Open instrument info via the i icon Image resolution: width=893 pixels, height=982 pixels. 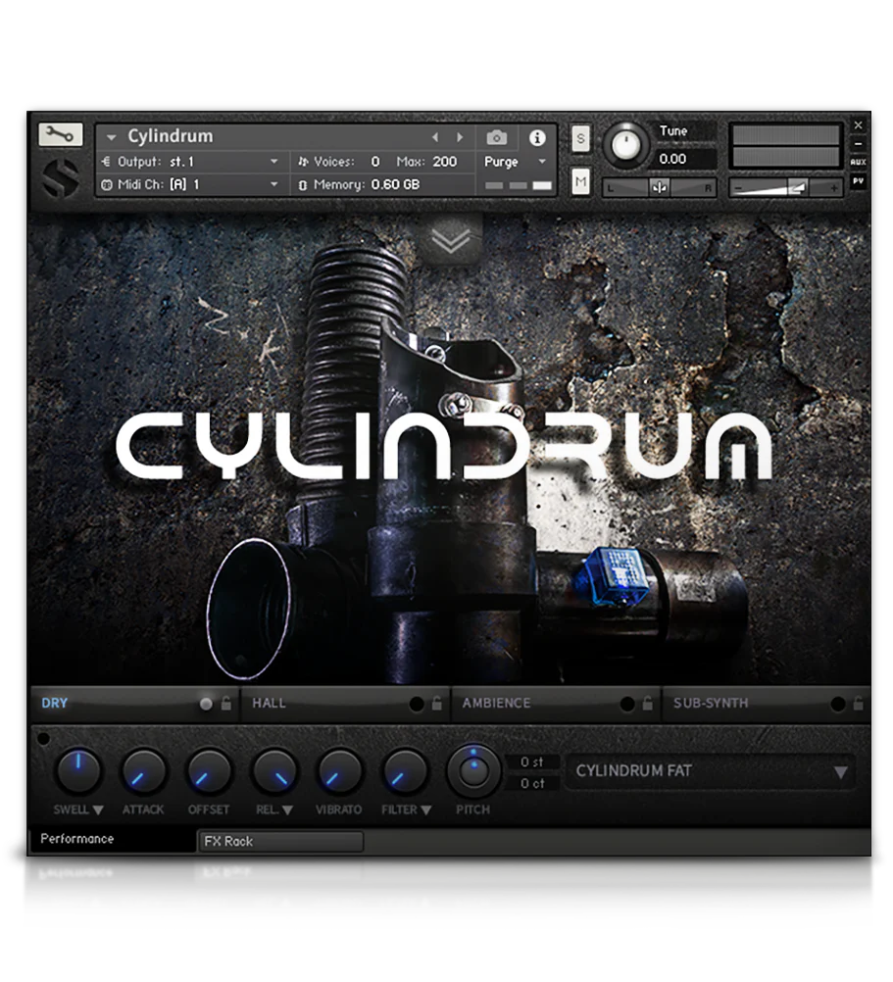coord(537,138)
